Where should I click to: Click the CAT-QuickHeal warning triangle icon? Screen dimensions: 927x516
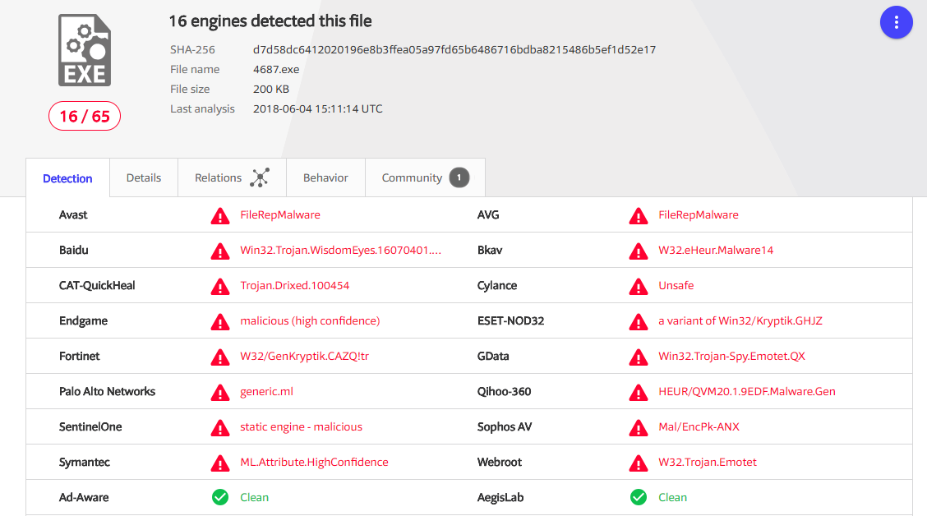[x=220, y=287]
